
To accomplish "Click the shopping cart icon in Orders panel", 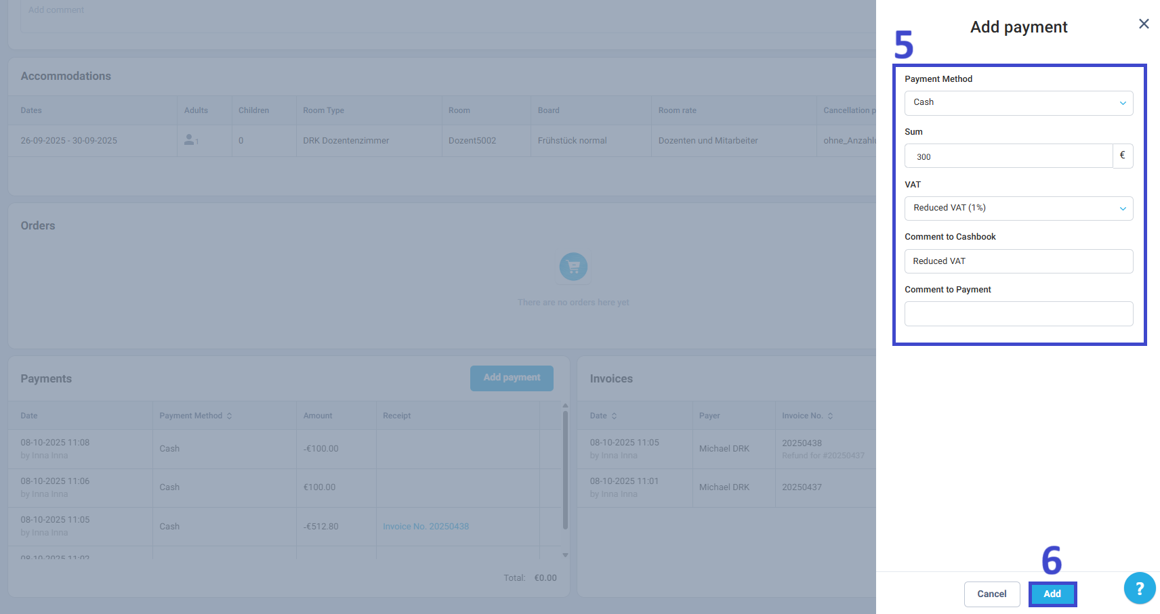I will 573,267.
